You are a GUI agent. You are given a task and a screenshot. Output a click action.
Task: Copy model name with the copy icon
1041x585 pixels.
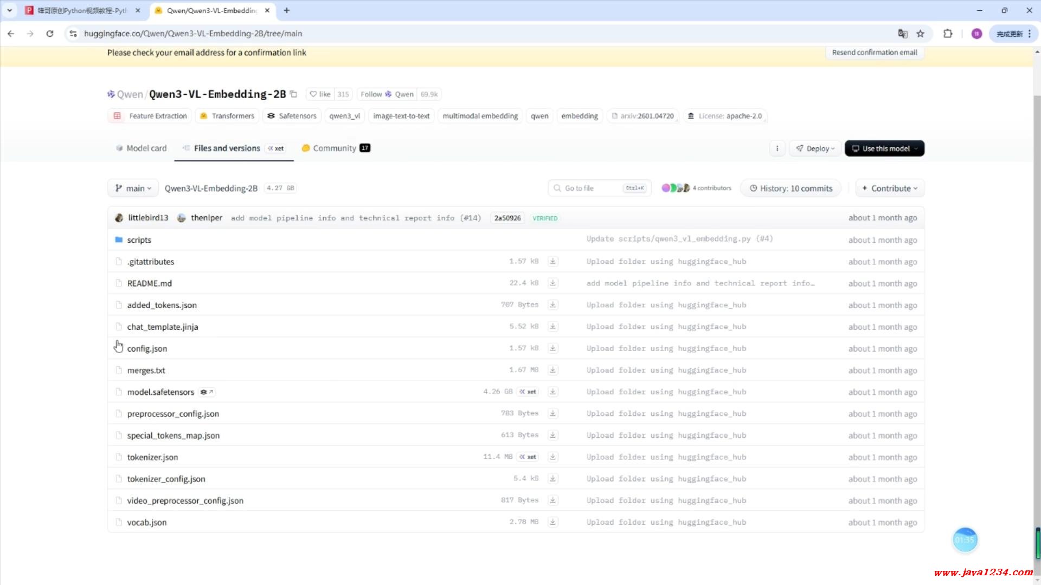(x=293, y=94)
